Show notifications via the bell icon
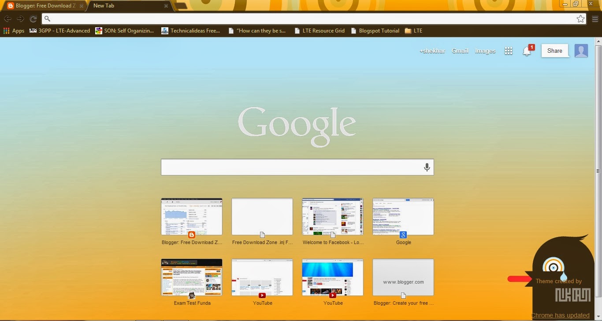Viewport: 602px width, 321px height. [x=527, y=51]
